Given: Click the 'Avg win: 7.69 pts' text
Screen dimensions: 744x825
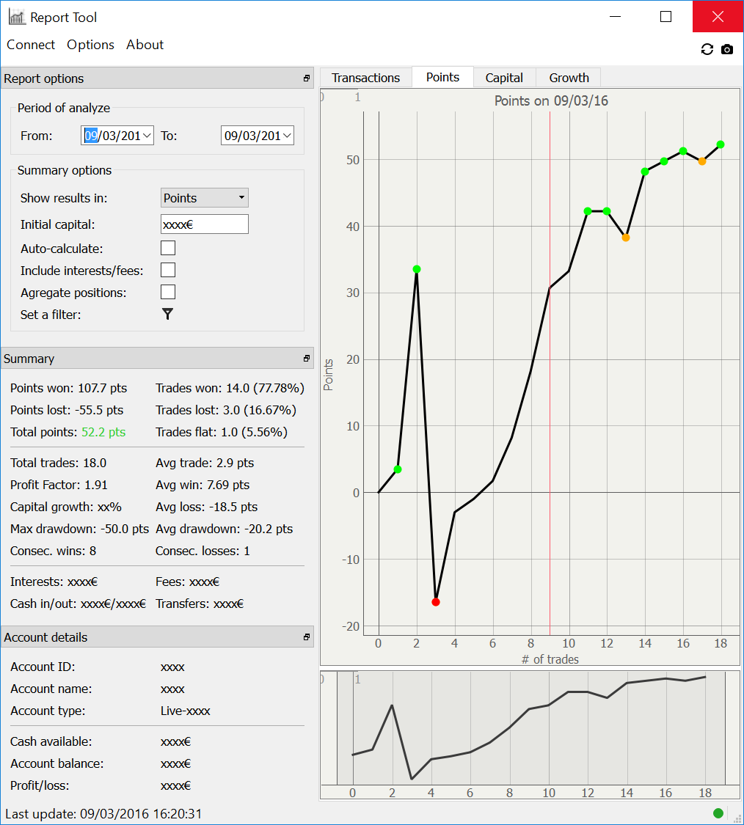Looking at the screenshot, I should [203, 485].
